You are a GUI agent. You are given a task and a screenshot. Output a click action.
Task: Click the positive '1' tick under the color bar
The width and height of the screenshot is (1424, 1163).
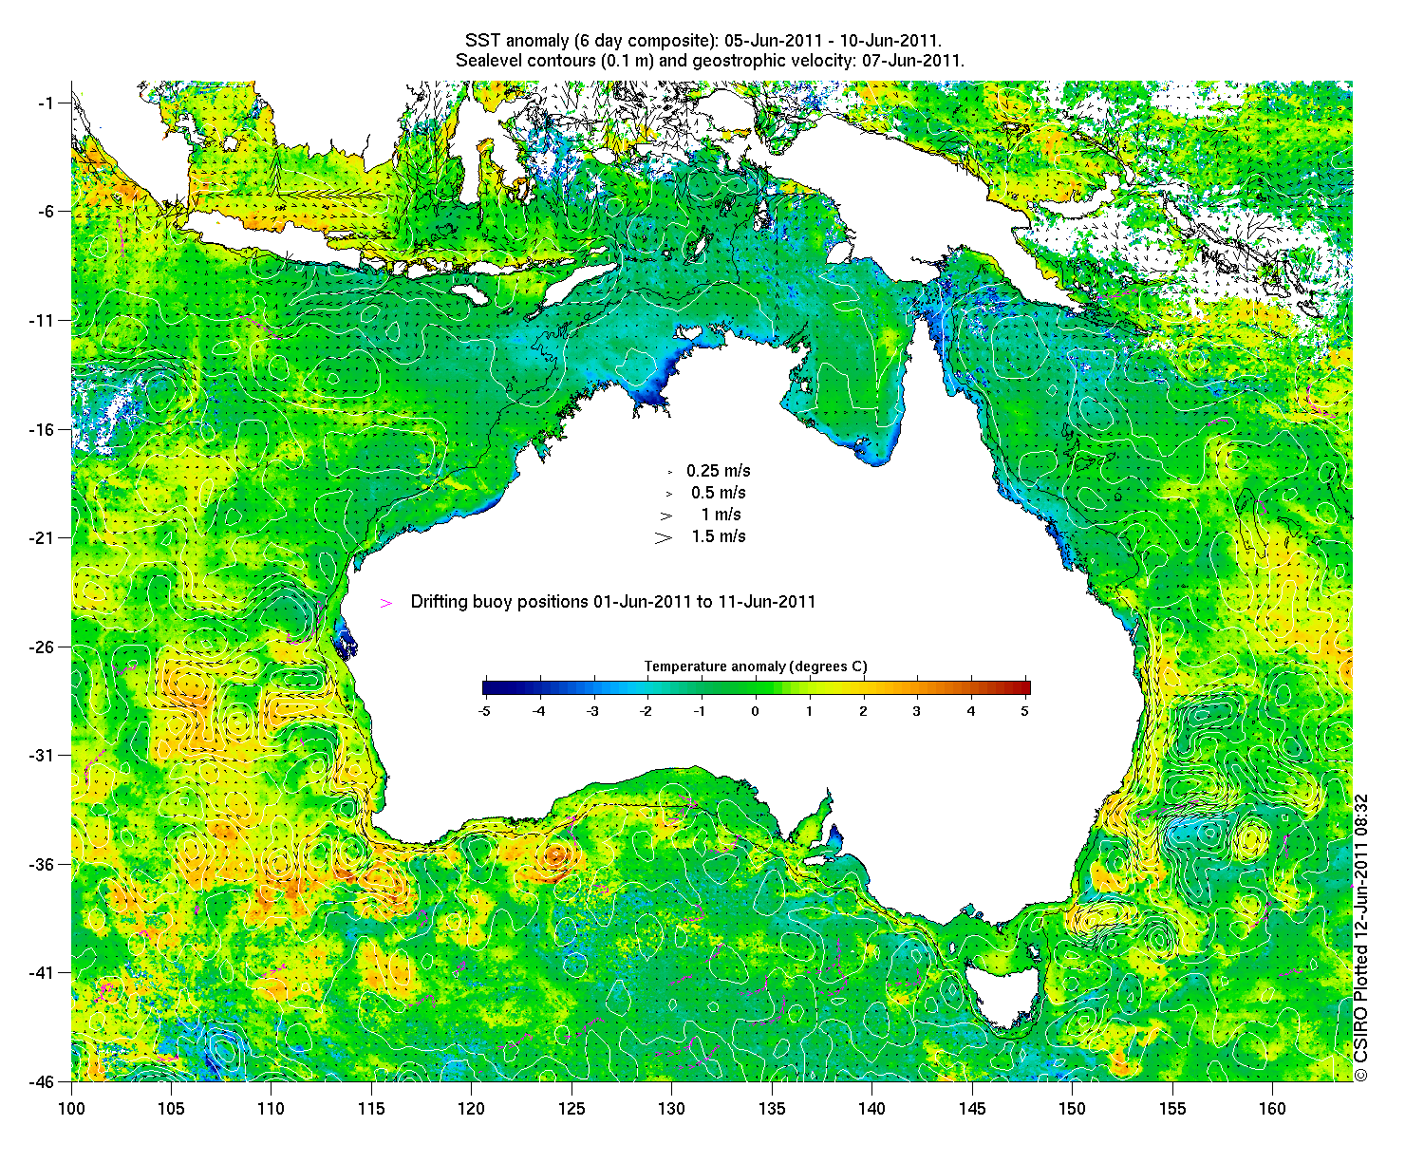point(810,710)
